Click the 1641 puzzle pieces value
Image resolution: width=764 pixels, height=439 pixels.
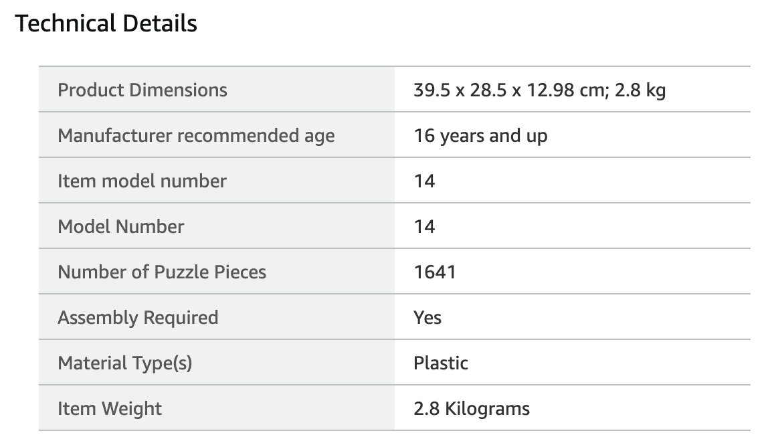tap(435, 272)
